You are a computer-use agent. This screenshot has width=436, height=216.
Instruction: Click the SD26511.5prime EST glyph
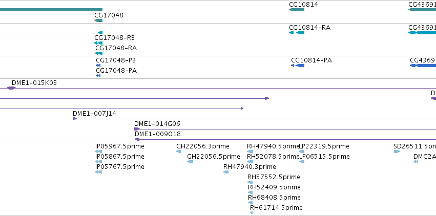(397, 152)
